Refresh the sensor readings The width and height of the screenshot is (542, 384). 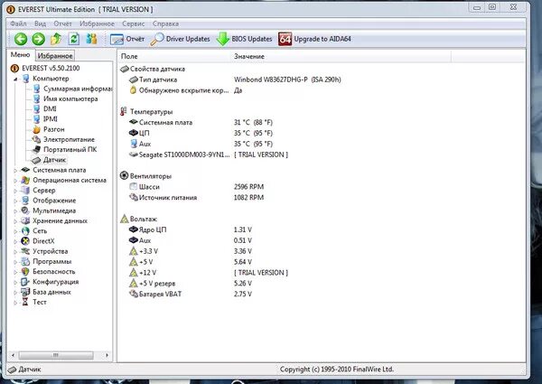click(74, 39)
